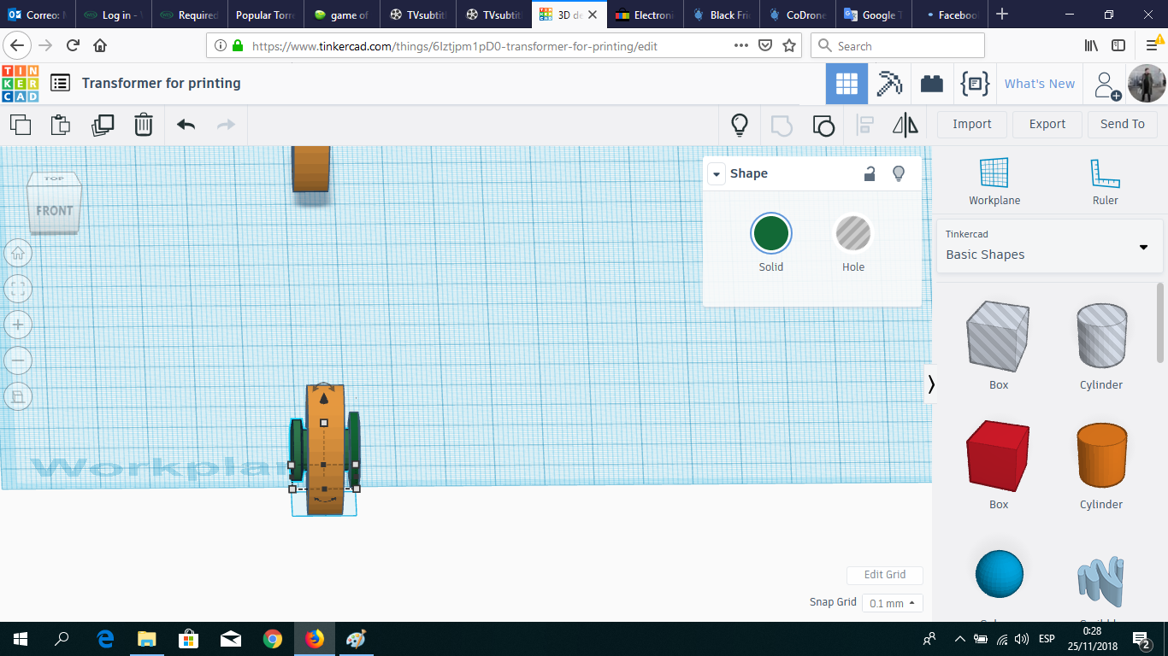Open Windows Start menu
This screenshot has width=1168, height=656.
tap(21, 639)
